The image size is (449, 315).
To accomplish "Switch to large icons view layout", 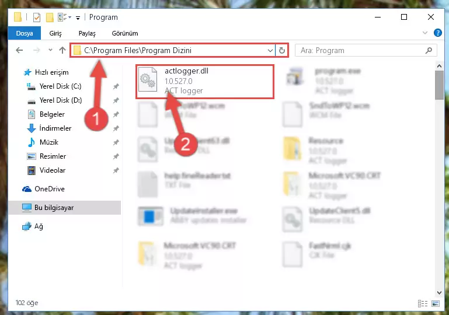I will (436, 303).
